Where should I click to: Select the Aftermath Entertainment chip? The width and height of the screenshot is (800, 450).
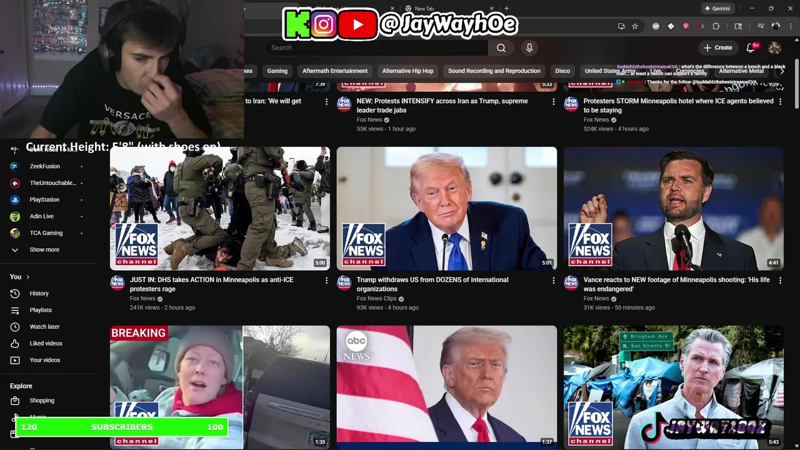(335, 71)
